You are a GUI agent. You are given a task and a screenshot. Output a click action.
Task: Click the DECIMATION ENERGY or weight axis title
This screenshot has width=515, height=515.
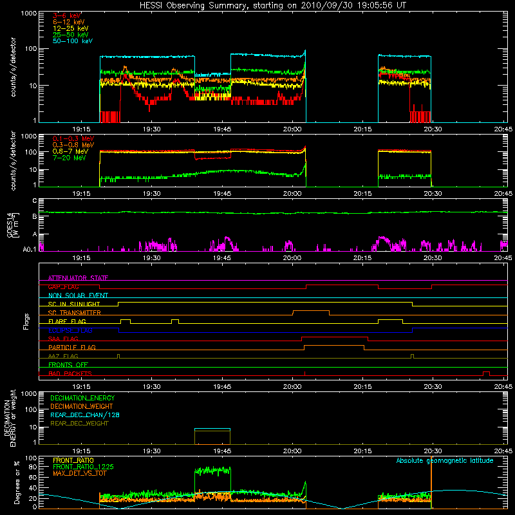click(10, 418)
